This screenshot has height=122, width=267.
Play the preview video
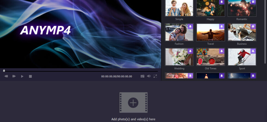click(x=22, y=76)
